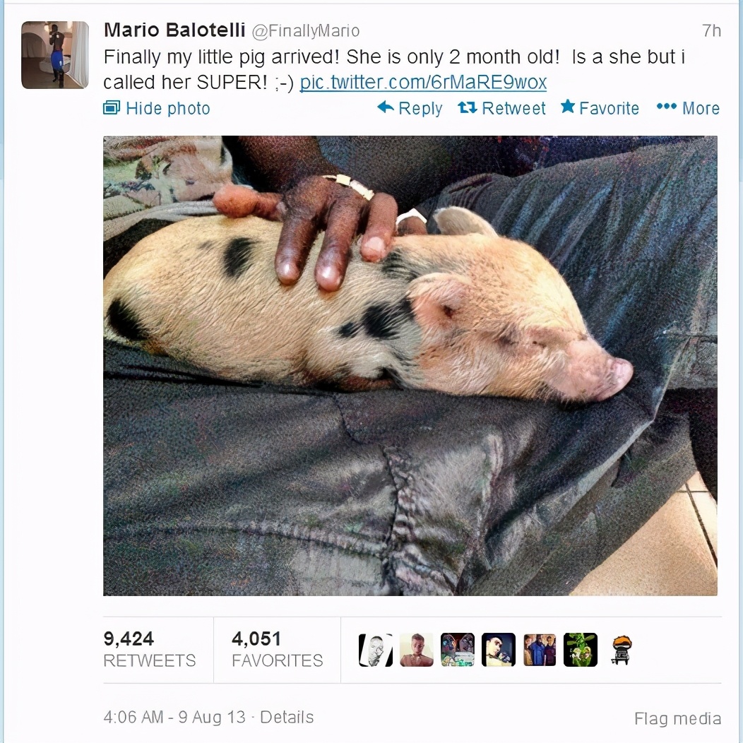
Task: Open Mario Balotelli's profile avatar
Action: coord(55,55)
